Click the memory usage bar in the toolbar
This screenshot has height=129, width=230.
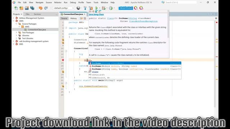pyautogui.click(x=126, y=8)
